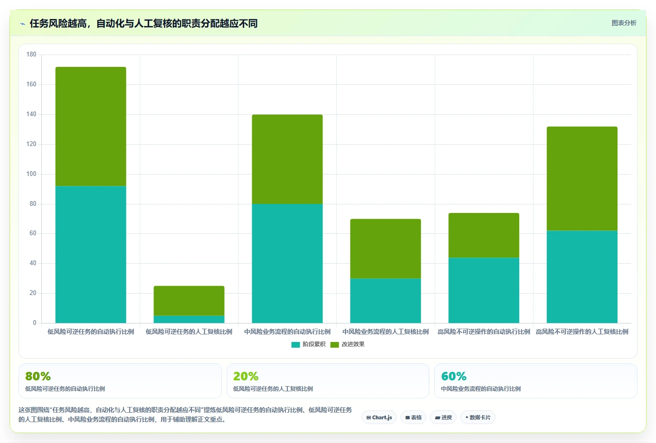This screenshot has height=443, width=656.
Task: Click the small blue icon before the chart title
Action: 22,24
